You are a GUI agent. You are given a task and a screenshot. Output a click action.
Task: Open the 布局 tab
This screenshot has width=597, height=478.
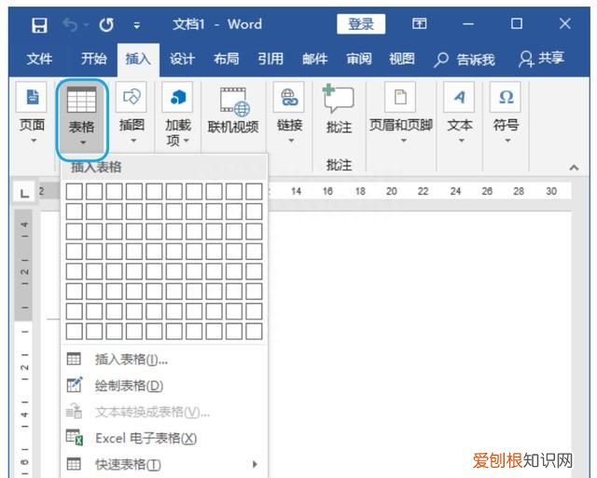(226, 59)
